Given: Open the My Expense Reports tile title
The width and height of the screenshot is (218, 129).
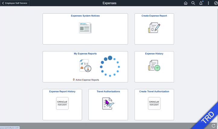Looking at the screenshot, I should 85,54.
